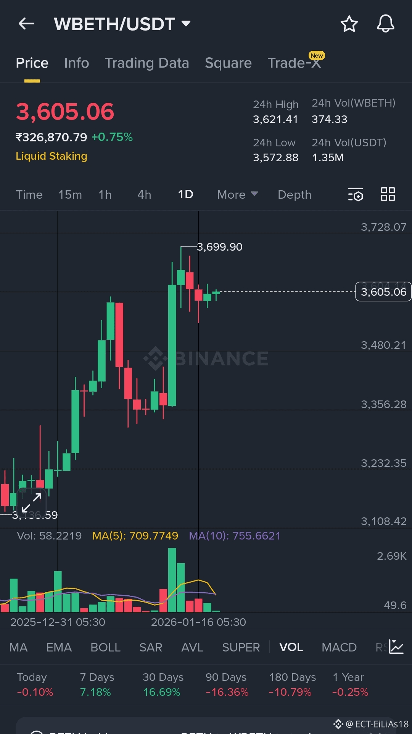Tap the 3,480.21 price axis label
The height and width of the screenshot is (734, 412).
tap(383, 345)
